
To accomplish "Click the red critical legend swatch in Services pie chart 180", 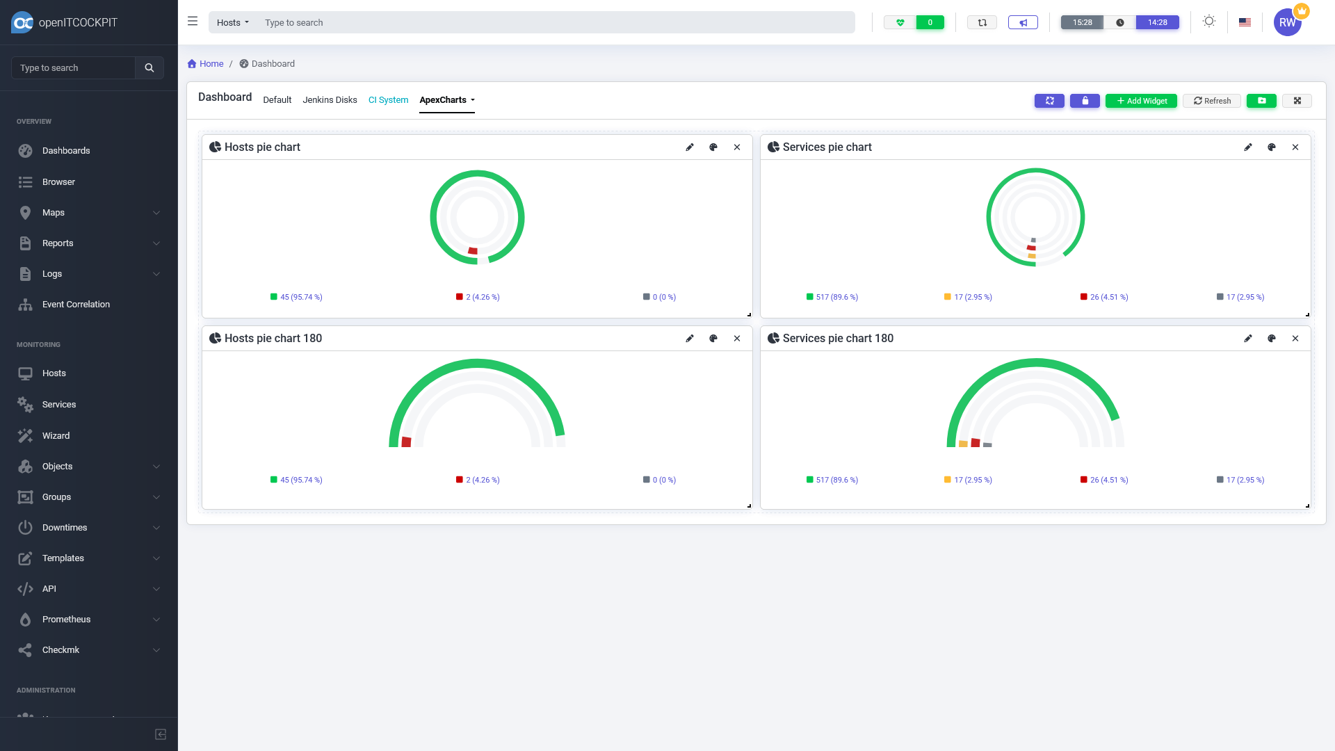I will click(1083, 480).
